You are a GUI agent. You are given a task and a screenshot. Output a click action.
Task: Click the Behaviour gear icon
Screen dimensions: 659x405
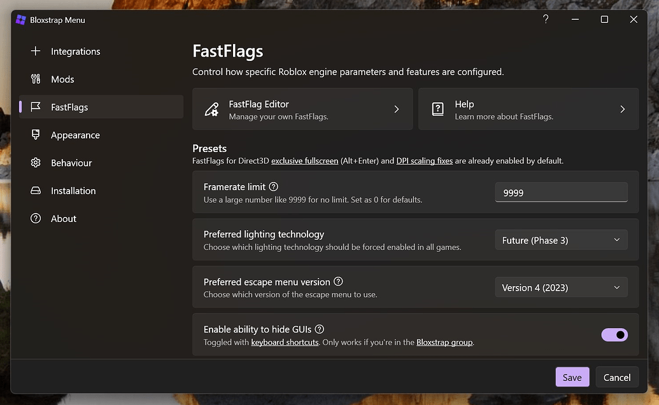pyautogui.click(x=36, y=163)
